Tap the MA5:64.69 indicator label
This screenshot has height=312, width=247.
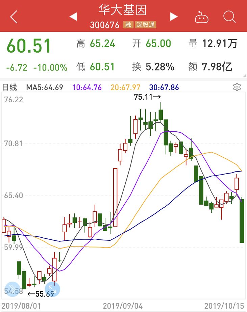click(45, 87)
